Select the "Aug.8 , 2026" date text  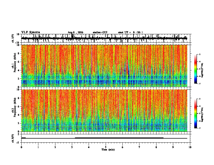[75, 32]
